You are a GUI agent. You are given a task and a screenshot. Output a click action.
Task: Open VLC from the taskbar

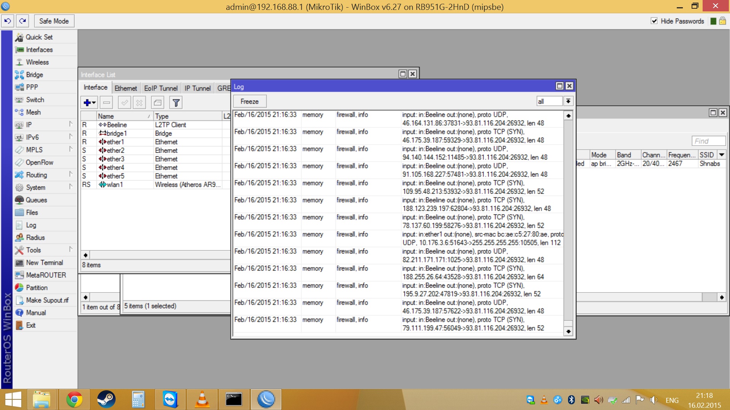(x=202, y=400)
